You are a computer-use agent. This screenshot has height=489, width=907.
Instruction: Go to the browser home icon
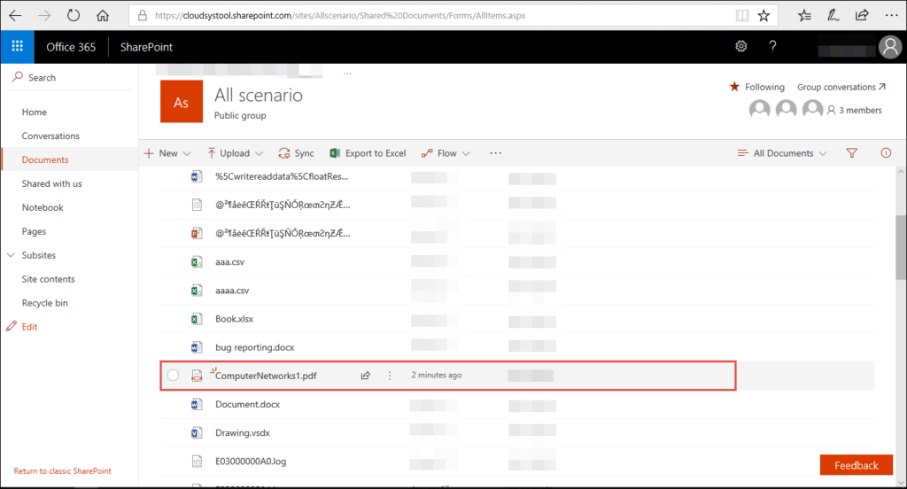pyautogui.click(x=103, y=16)
